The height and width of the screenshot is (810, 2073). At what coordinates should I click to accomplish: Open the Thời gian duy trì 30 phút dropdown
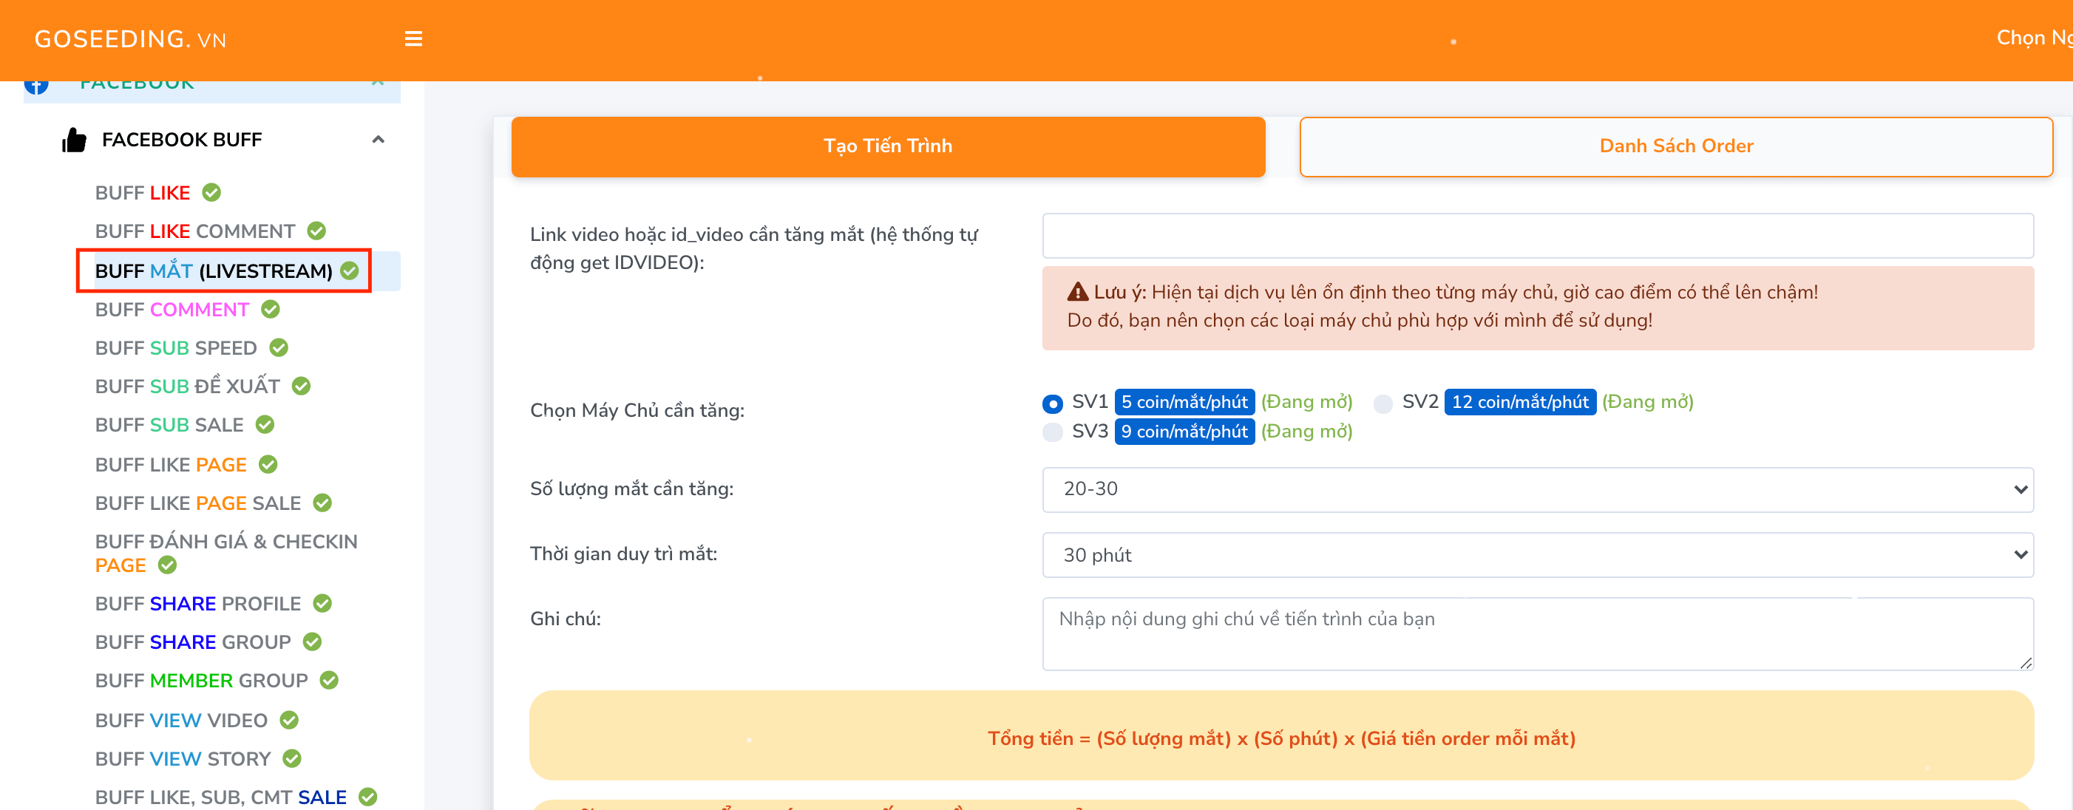(x=1537, y=554)
